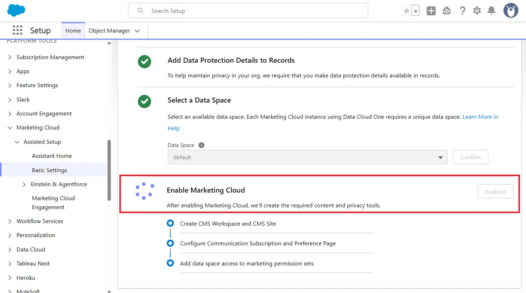Expand Workflow Services in sidebar

[x=10, y=222]
